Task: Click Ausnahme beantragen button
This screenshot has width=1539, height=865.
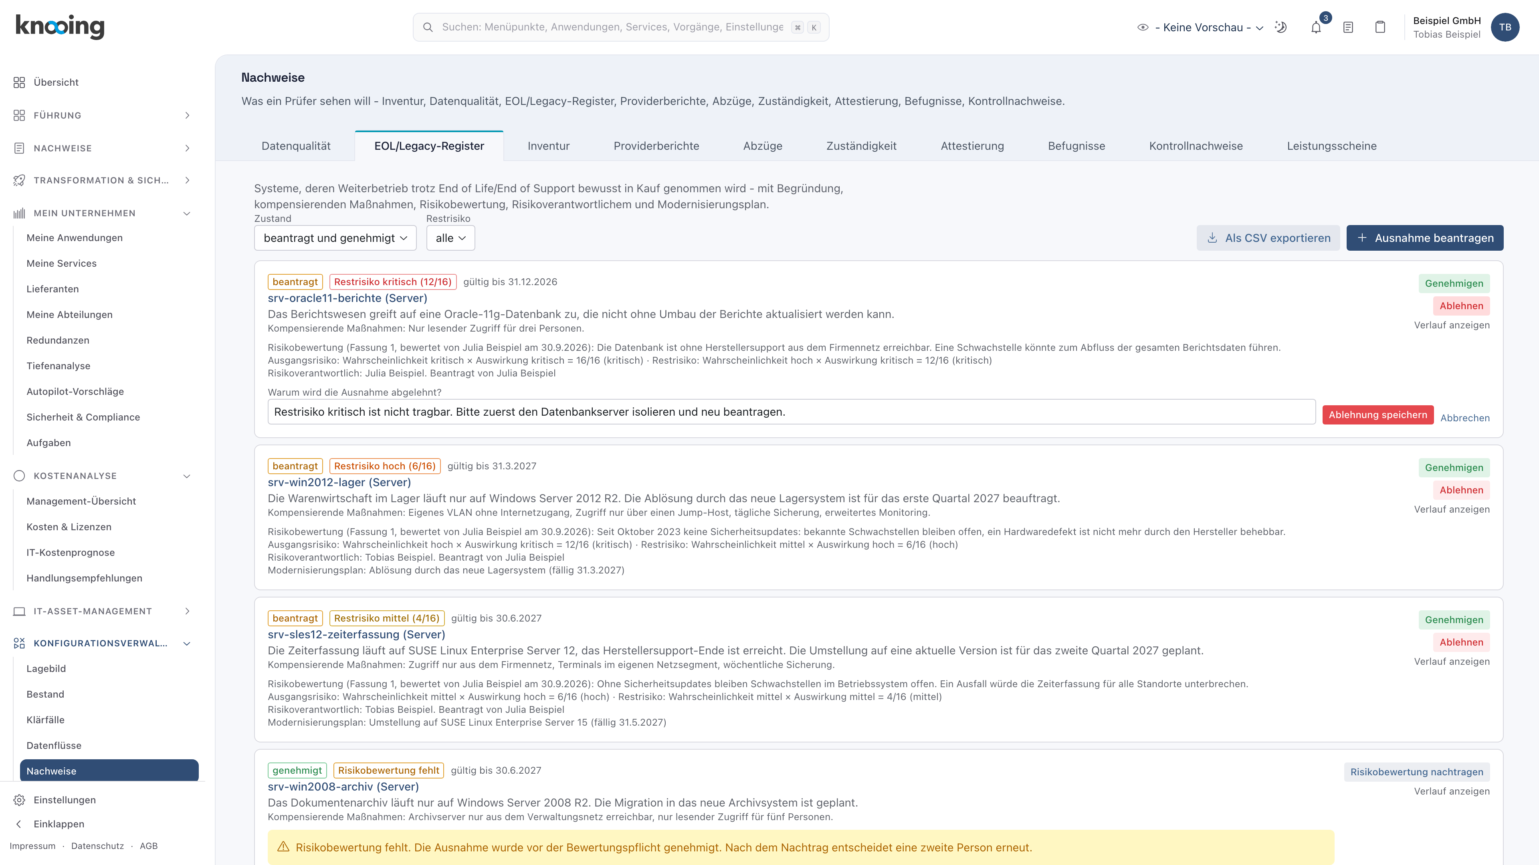Action: click(x=1424, y=238)
